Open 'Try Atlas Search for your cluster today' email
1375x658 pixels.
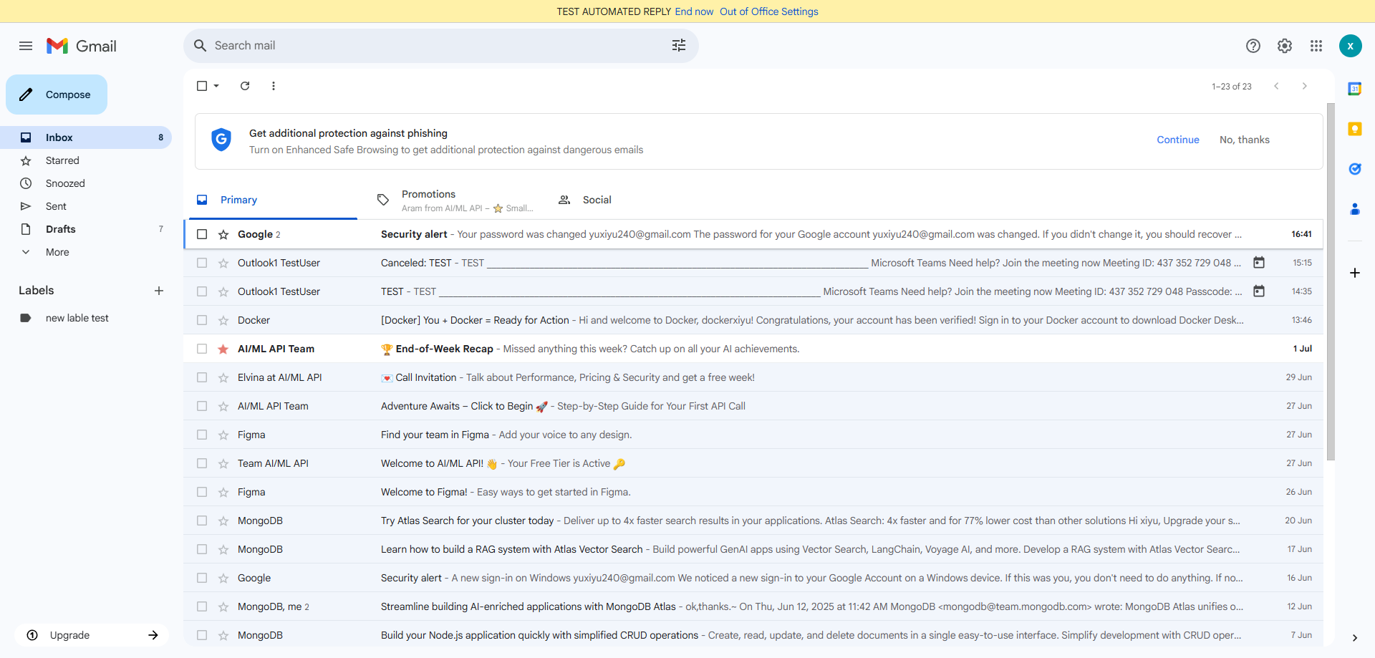753,521
